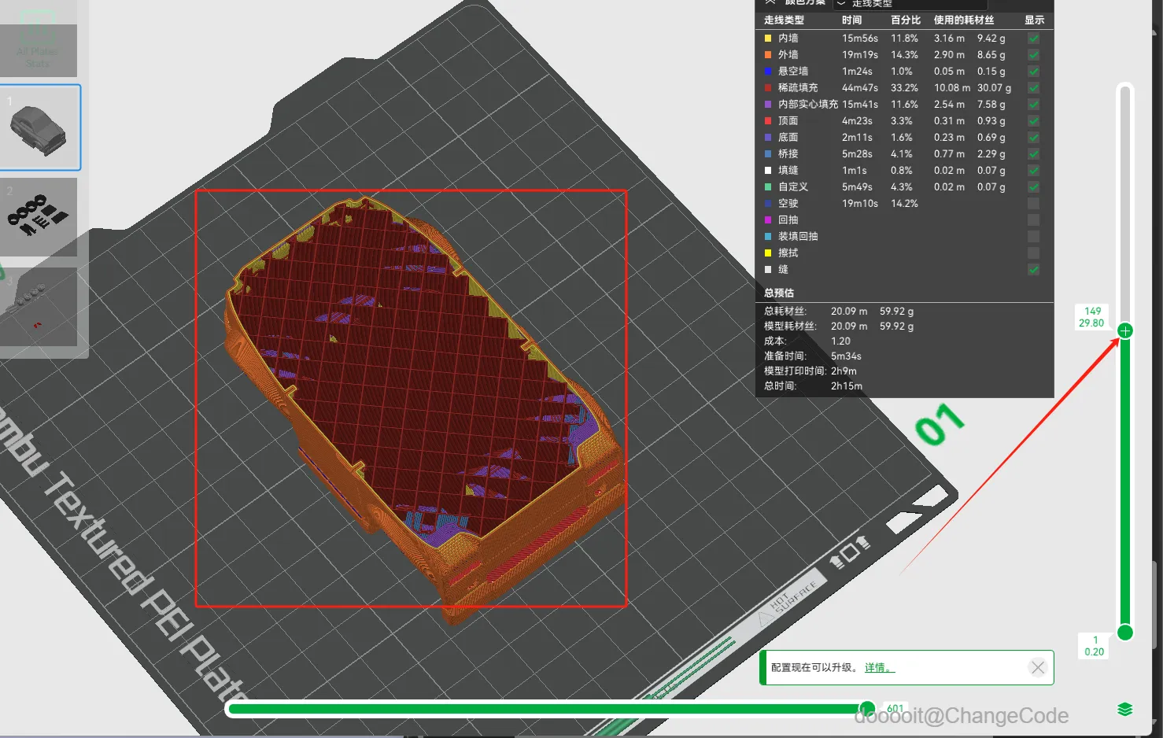
Task: Click the upper handle of the layer slider
Action: [1125, 330]
